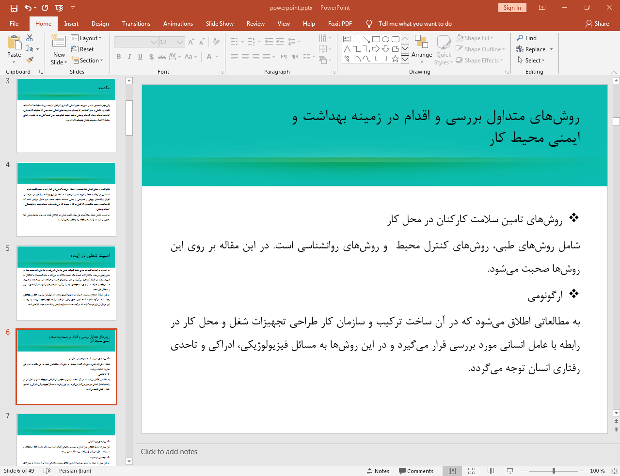Open the Section dropdown
Image resolution: width=620 pixels, height=476 pixels.
tap(87, 61)
